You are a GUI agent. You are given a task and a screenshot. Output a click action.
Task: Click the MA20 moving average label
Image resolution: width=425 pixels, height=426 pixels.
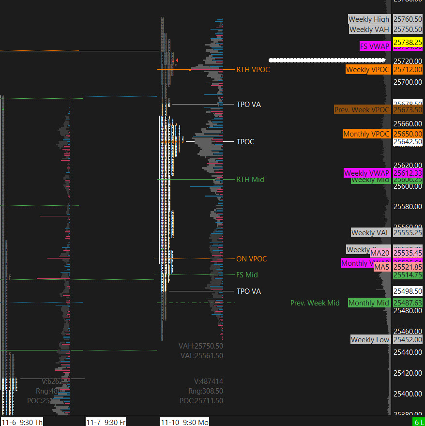pos(380,253)
